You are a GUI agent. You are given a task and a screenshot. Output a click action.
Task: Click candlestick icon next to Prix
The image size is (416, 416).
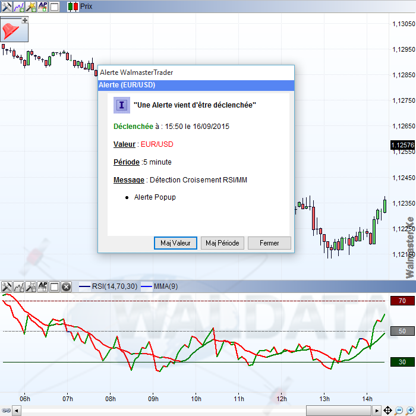[73, 7]
